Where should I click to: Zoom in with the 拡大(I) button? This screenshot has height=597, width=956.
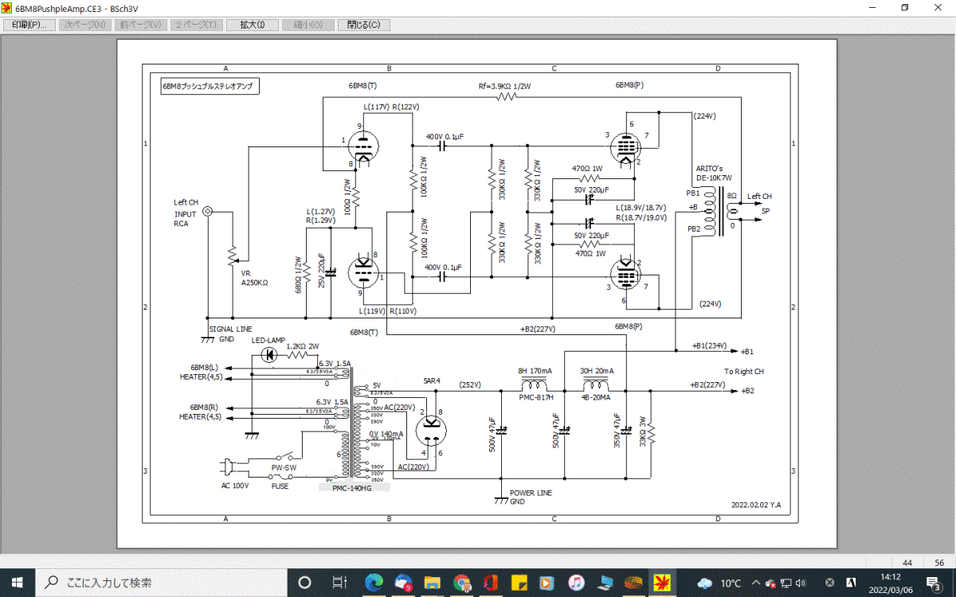(x=252, y=25)
